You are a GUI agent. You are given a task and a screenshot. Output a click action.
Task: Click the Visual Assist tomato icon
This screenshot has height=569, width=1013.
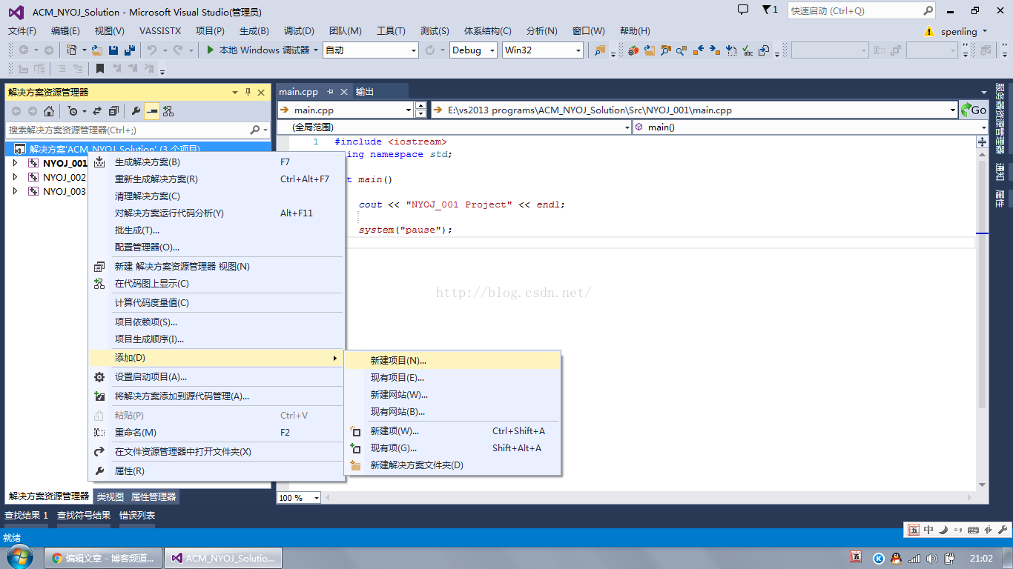633,50
